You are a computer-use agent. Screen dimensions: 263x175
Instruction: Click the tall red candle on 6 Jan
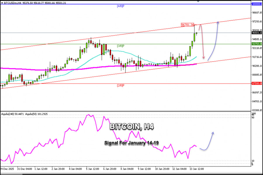coord(102,50)
